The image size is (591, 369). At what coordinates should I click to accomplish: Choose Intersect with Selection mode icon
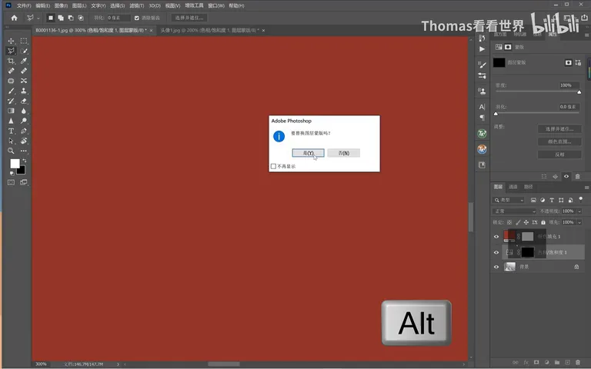(x=81, y=18)
